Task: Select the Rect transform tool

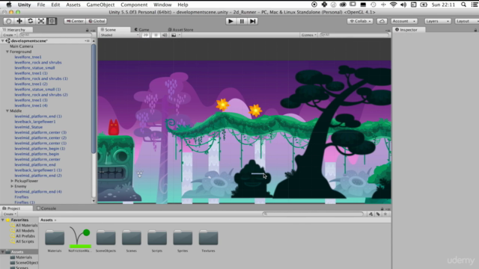Action: [x=52, y=21]
